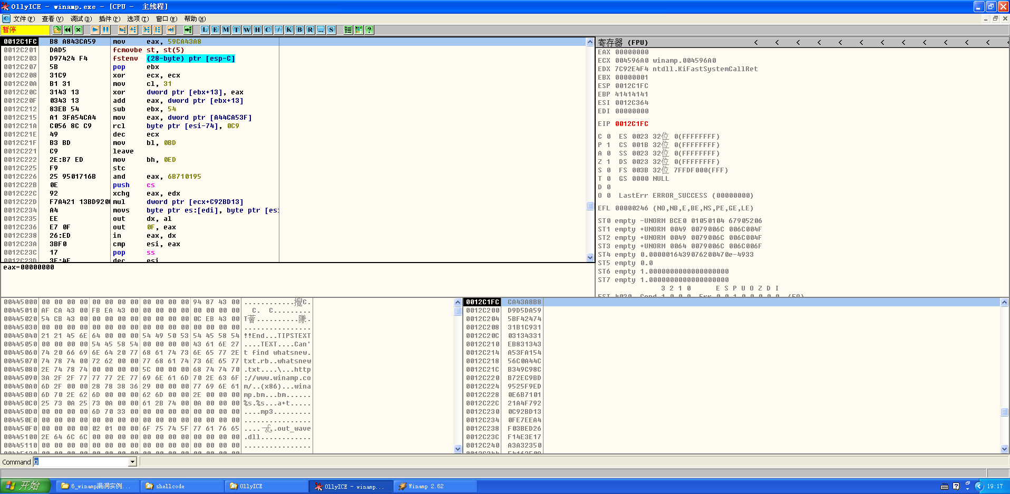Screen dimensions: 1010x494
Task: Click the Pause execution icon
Action: pyautogui.click(x=106, y=30)
